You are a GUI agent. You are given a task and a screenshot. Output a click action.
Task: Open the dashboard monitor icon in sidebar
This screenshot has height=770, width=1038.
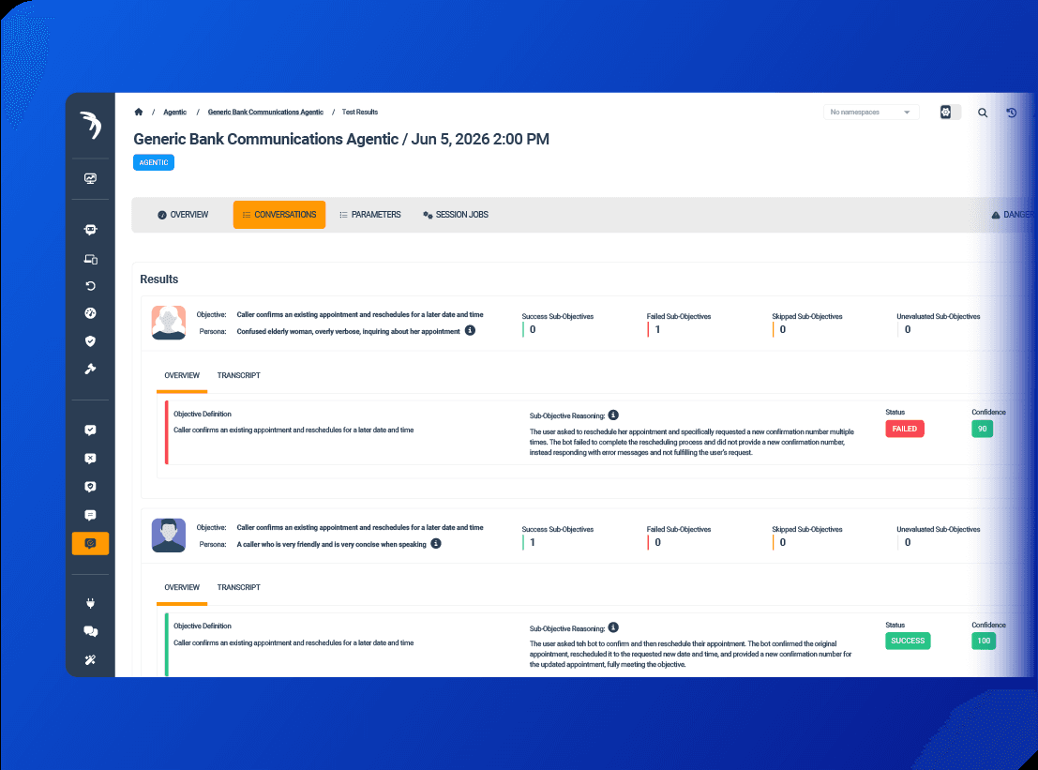click(x=91, y=178)
